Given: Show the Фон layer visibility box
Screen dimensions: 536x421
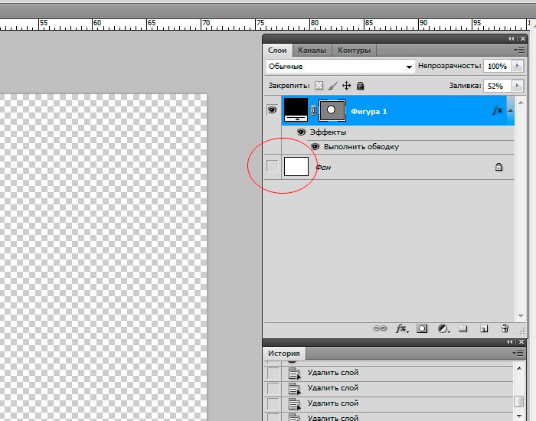Looking at the screenshot, I should (272, 166).
